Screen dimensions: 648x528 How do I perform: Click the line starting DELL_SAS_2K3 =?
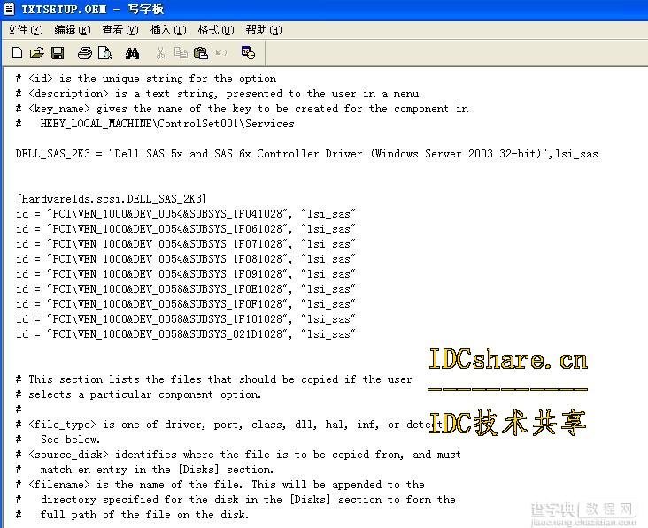coord(306,154)
